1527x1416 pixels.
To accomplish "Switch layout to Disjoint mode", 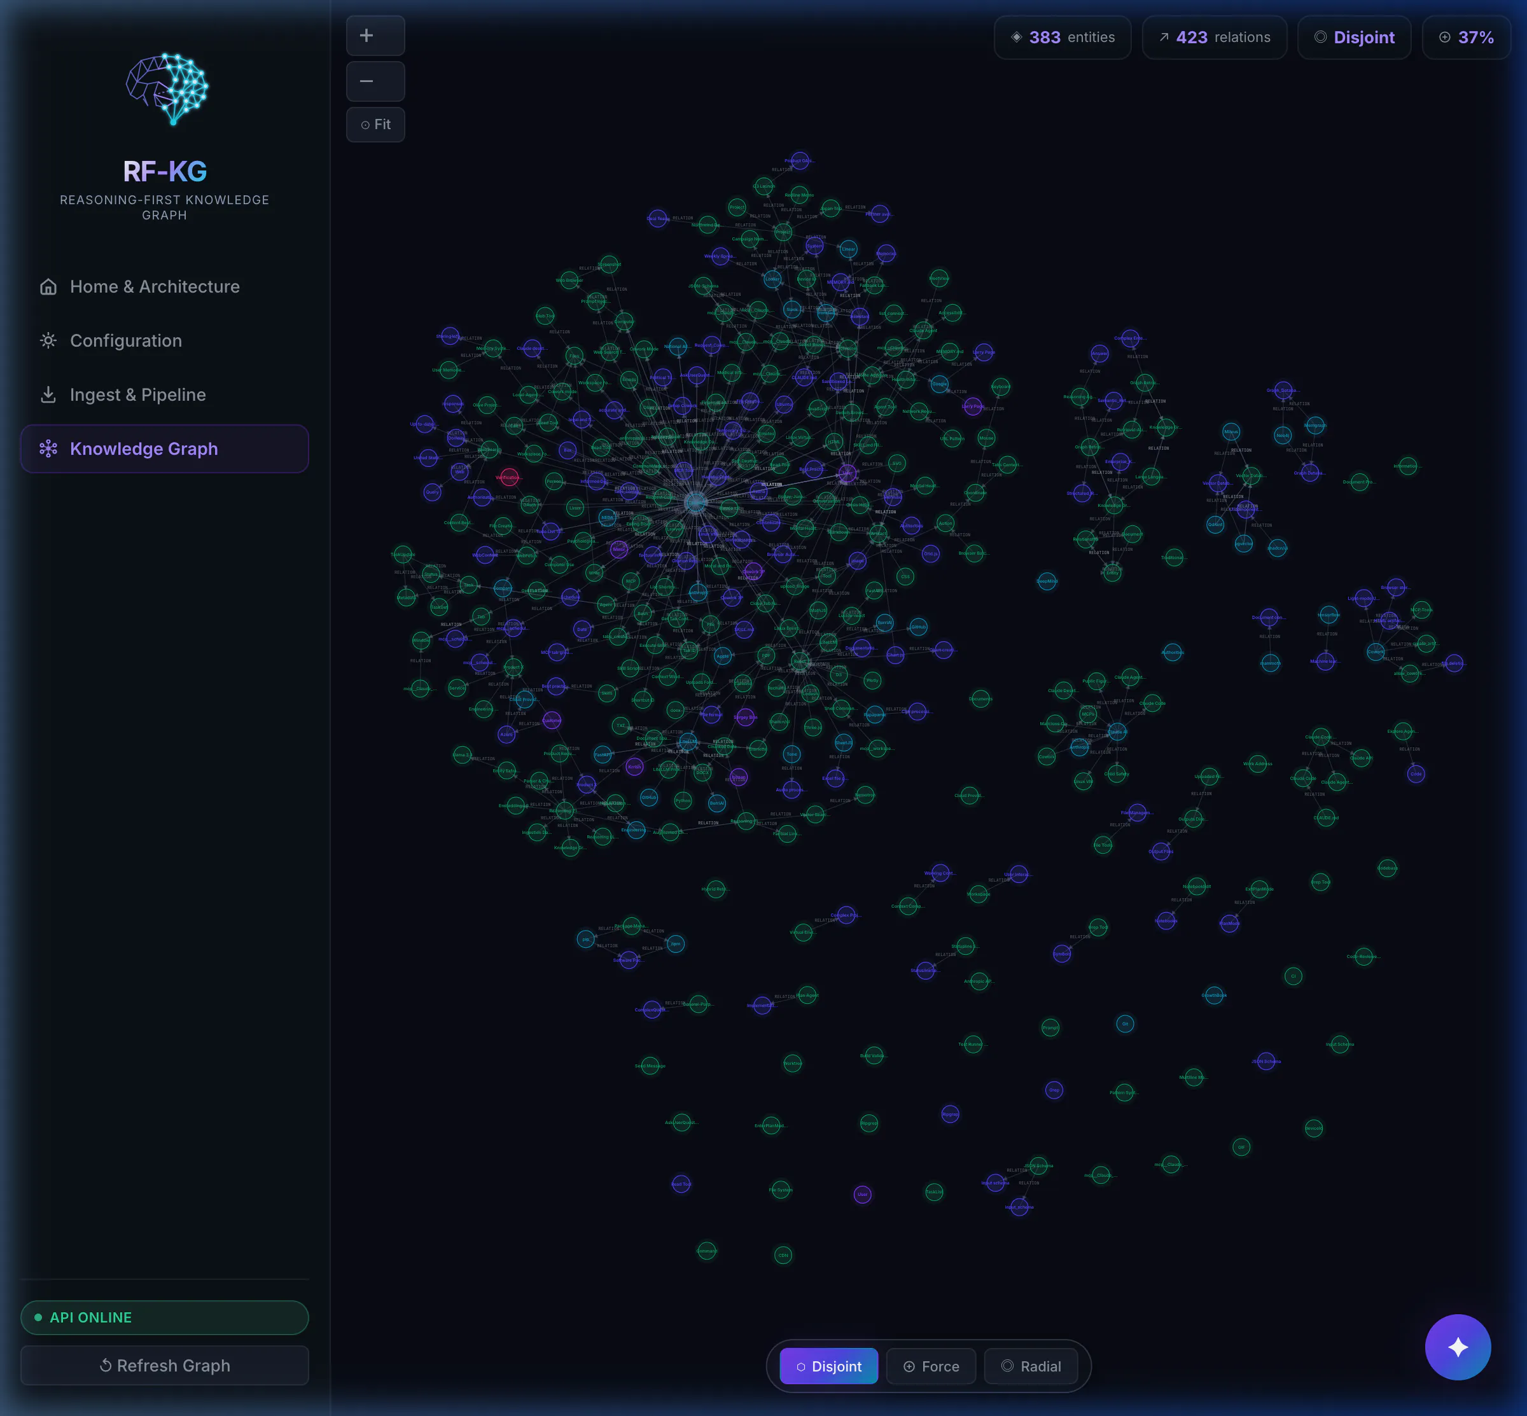I will click(x=828, y=1366).
